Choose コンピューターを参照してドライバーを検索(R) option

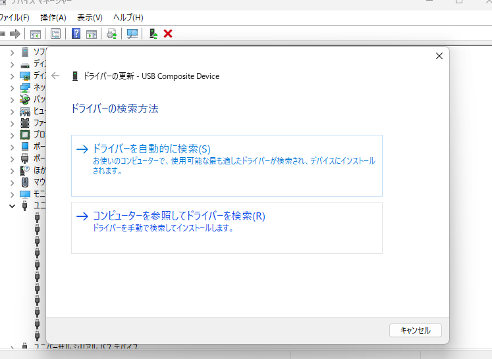227,227
